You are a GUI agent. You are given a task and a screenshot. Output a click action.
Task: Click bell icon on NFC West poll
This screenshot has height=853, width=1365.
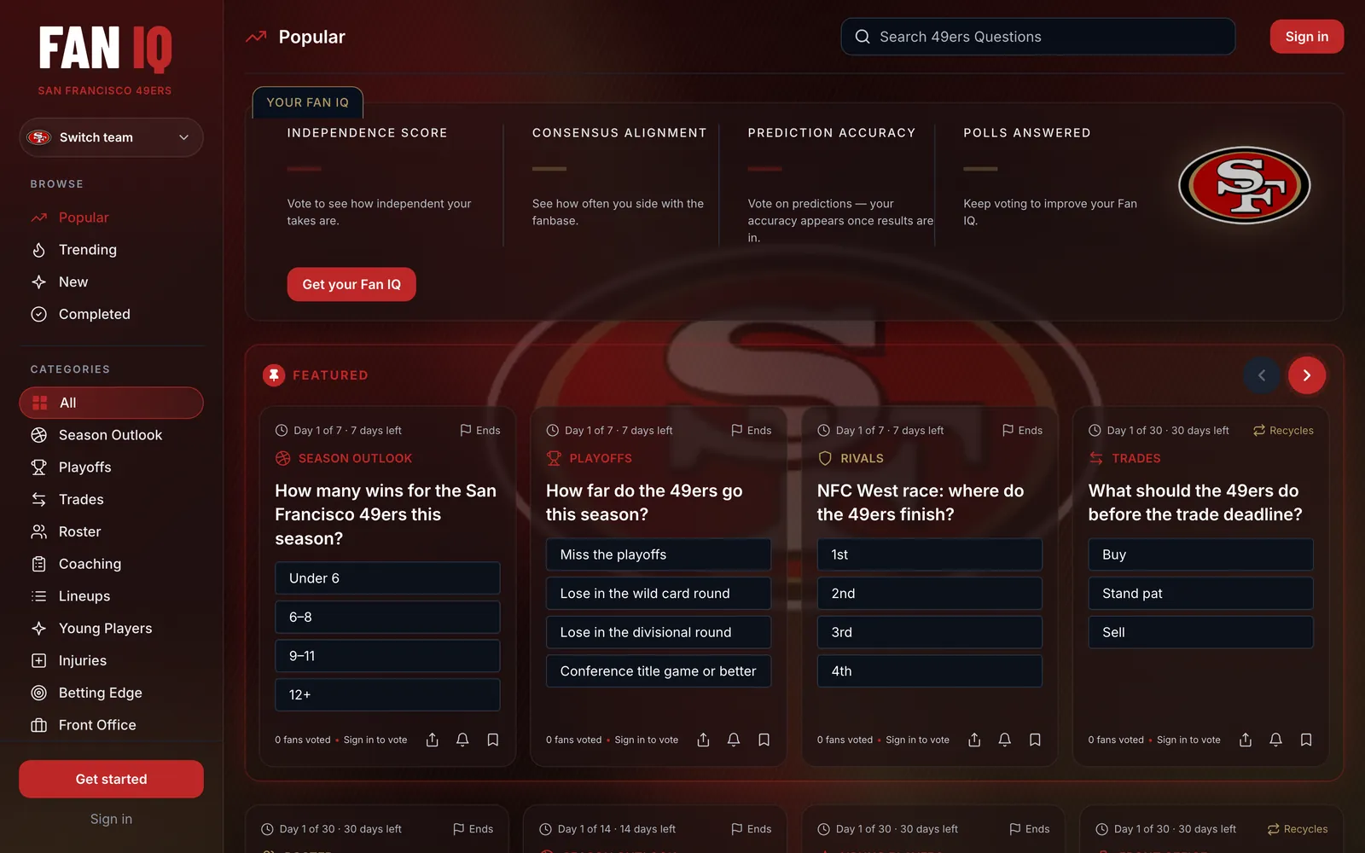(1005, 740)
